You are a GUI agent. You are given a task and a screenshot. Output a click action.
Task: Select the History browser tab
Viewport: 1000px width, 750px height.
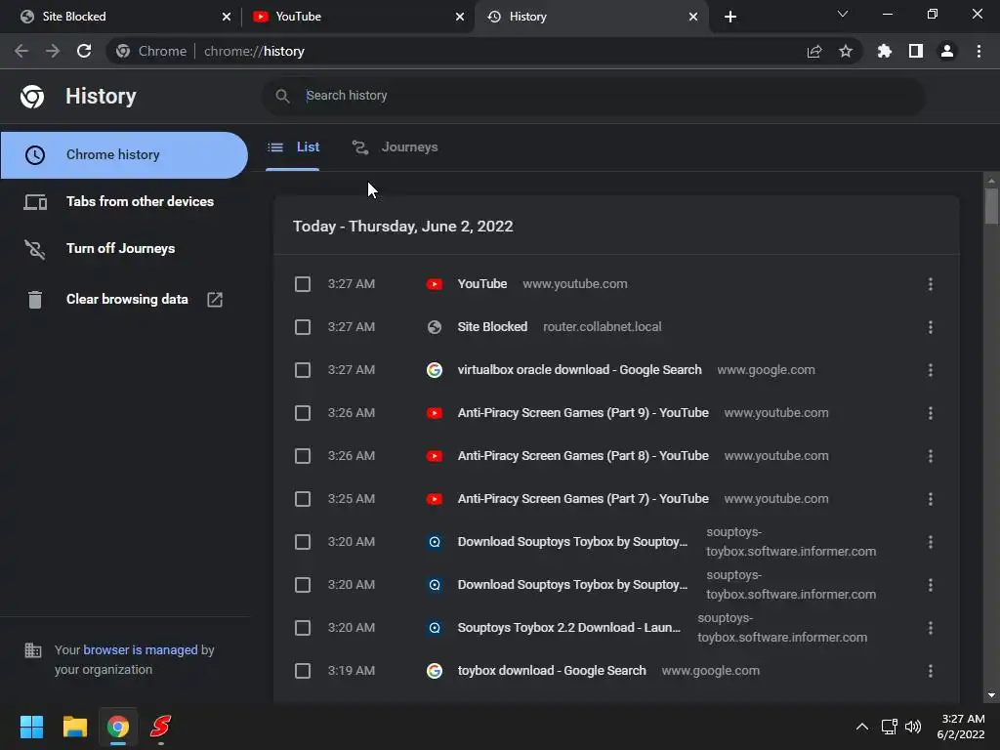pyautogui.click(x=590, y=17)
